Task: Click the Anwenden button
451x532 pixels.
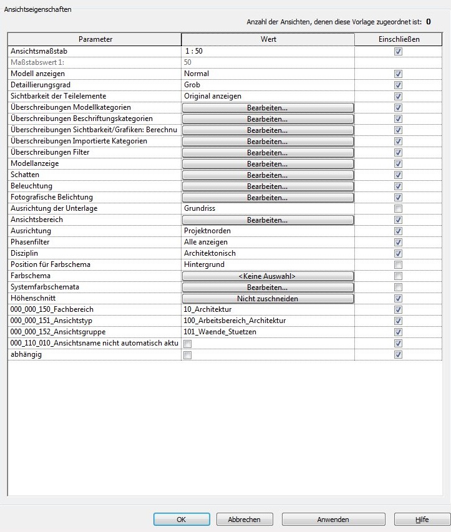Action: coord(332,519)
